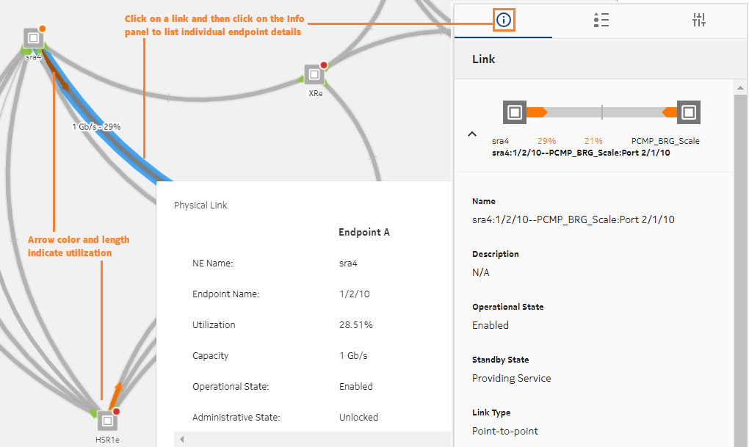
Task: Select the sra4 node icon on map
Action: click(32, 38)
